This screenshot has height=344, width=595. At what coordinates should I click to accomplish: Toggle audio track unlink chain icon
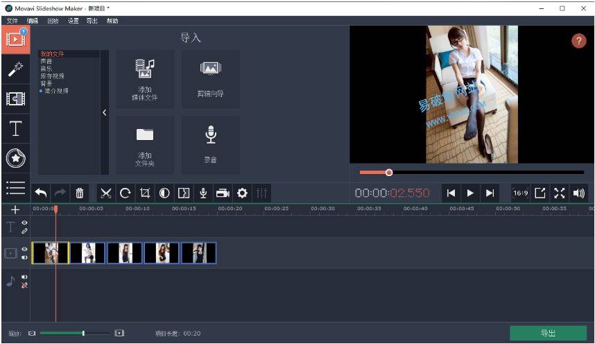pos(24,286)
